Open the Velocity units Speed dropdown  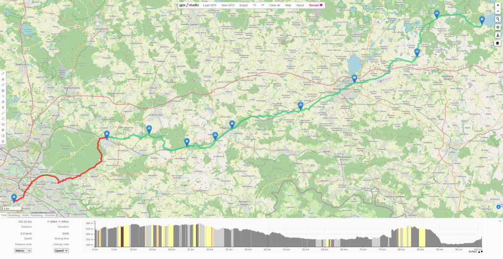61,250
